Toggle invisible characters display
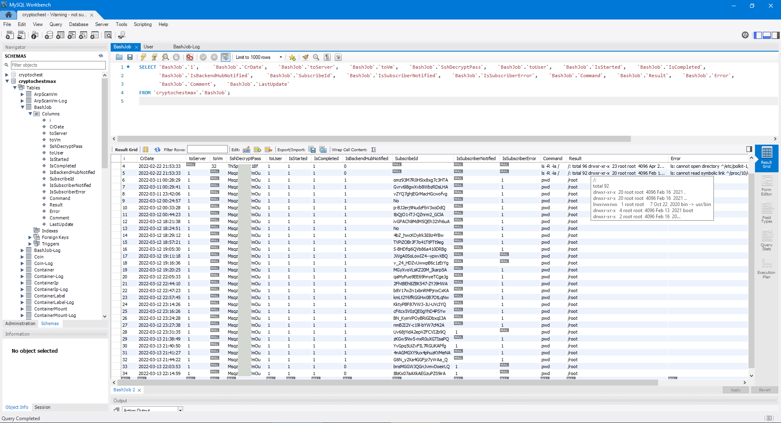This screenshot has height=423, width=781. (x=327, y=57)
